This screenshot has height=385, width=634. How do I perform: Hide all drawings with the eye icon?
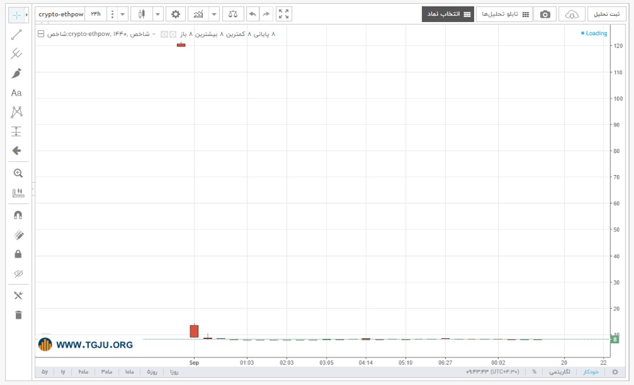tap(18, 274)
